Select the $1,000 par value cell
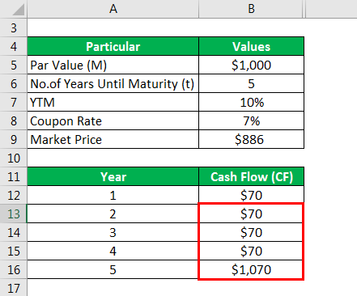The height and width of the screenshot is (296, 357). click(251, 65)
